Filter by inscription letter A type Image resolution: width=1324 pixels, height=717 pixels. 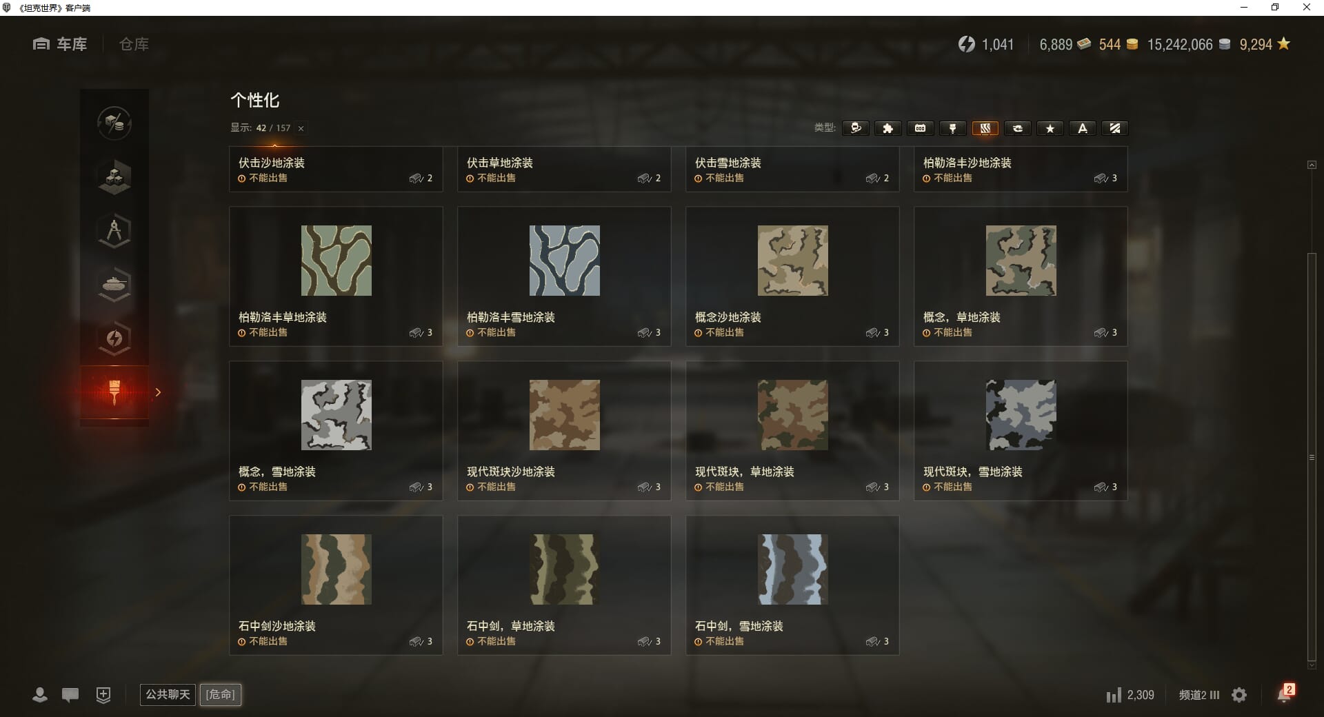coord(1082,128)
